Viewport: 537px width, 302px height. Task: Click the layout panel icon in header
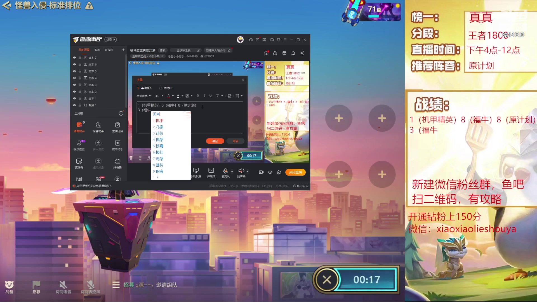pos(284,53)
